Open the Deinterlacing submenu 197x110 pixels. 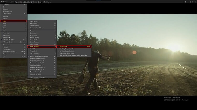[x=42, y=33]
